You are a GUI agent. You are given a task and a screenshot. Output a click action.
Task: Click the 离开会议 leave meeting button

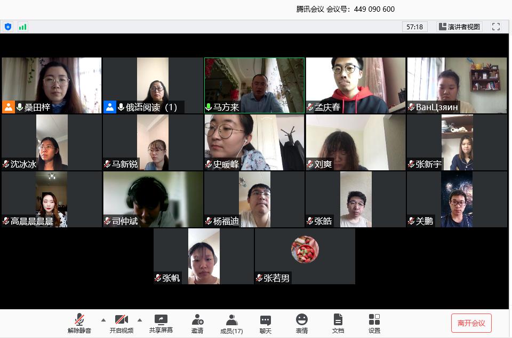[x=471, y=323]
